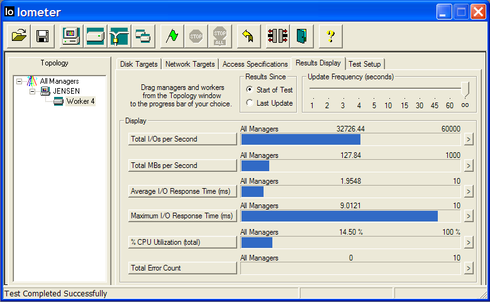Collapse the All Managers tree node
The width and height of the screenshot is (490, 302).
coord(19,81)
